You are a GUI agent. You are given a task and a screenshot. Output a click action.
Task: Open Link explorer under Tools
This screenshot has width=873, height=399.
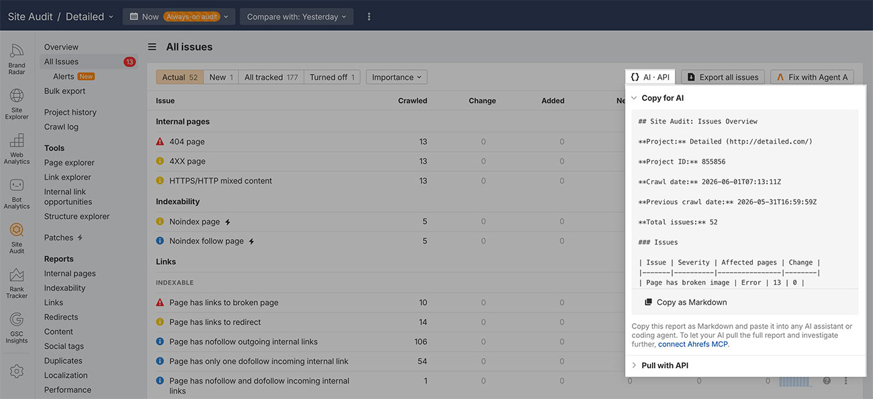click(x=67, y=177)
